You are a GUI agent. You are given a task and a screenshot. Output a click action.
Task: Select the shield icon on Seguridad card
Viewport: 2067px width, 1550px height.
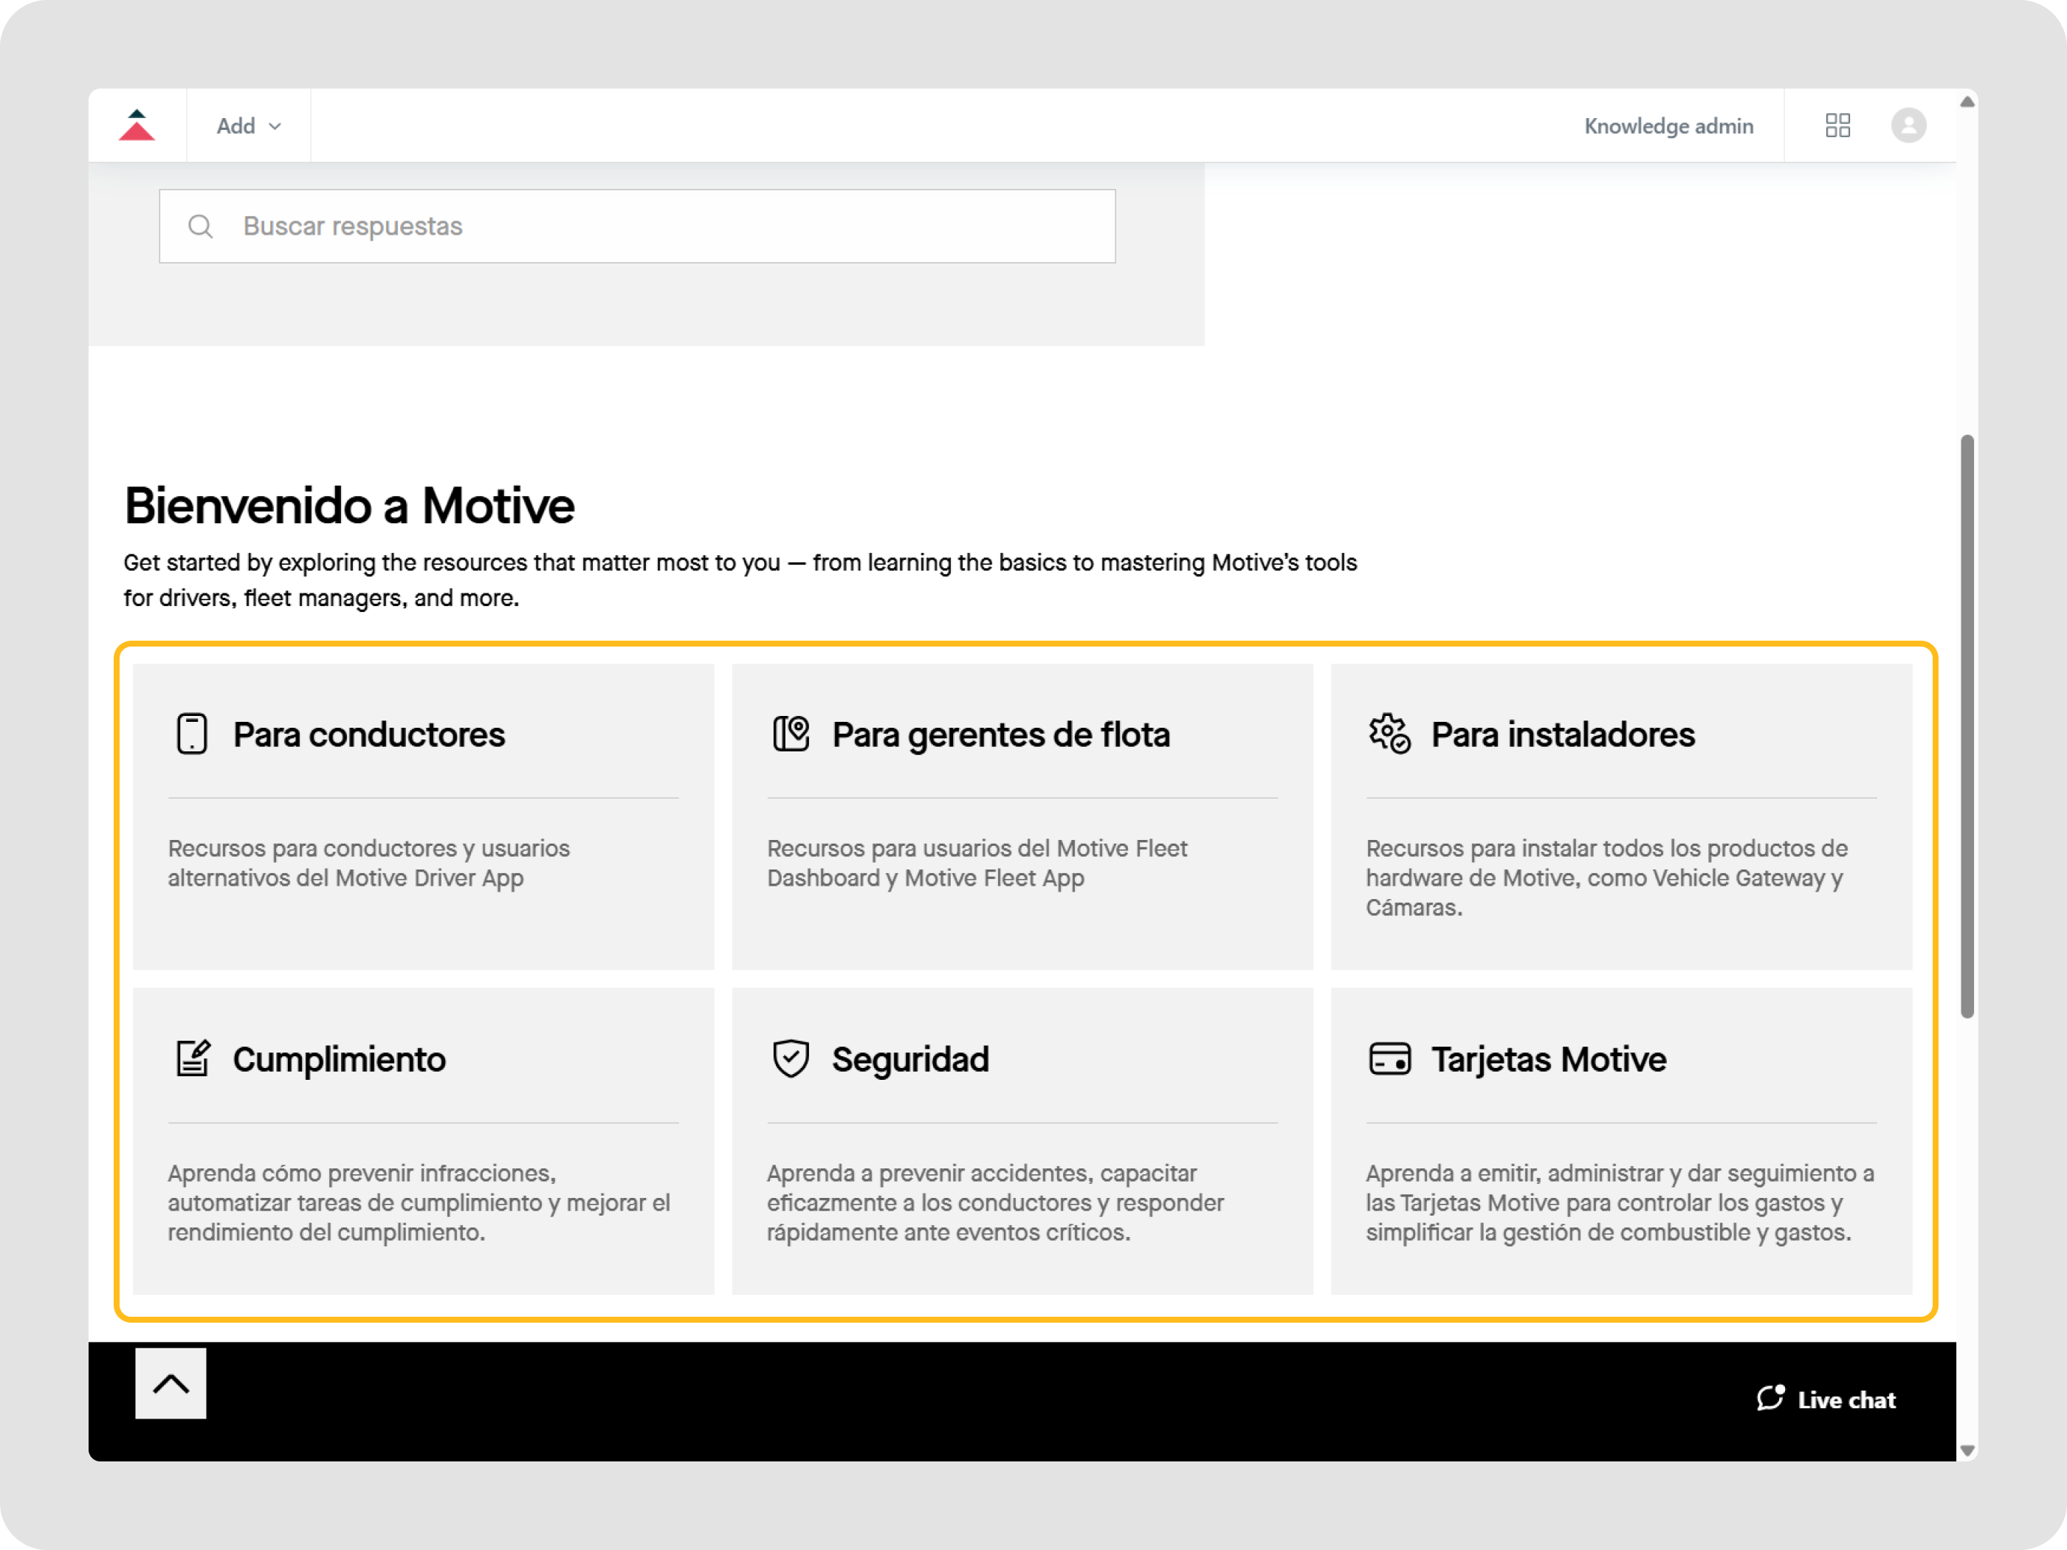[791, 1058]
